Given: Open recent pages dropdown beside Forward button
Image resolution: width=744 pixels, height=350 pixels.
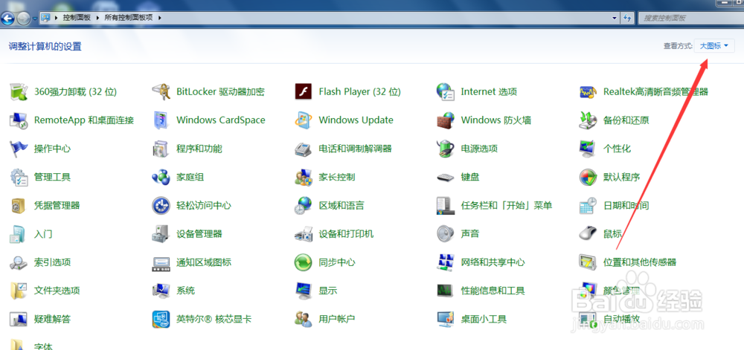Looking at the screenshot, I should point(35,19).
